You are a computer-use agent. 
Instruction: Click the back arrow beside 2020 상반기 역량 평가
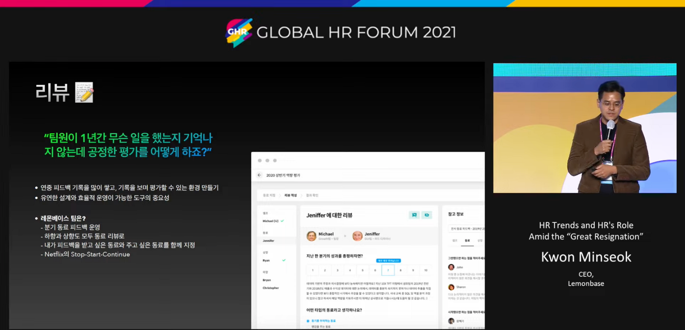pos(259,175)
